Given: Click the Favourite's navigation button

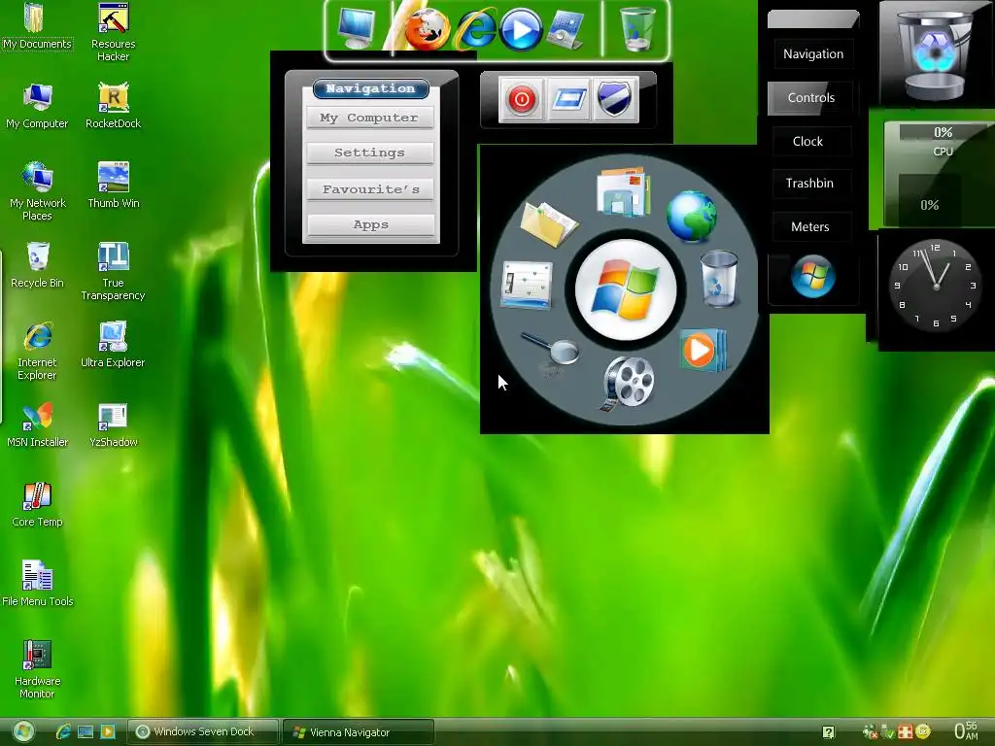Looking at the screenshot, I should [370, 189].
